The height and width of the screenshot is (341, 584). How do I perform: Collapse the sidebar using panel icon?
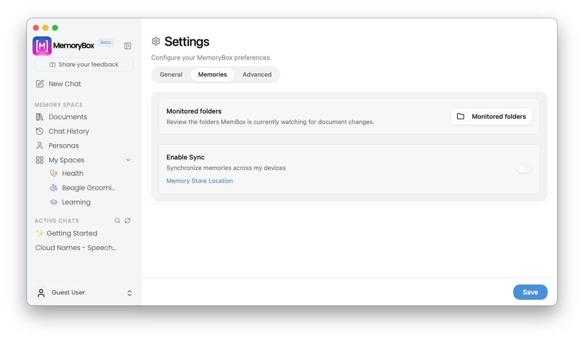click(128, 46)
